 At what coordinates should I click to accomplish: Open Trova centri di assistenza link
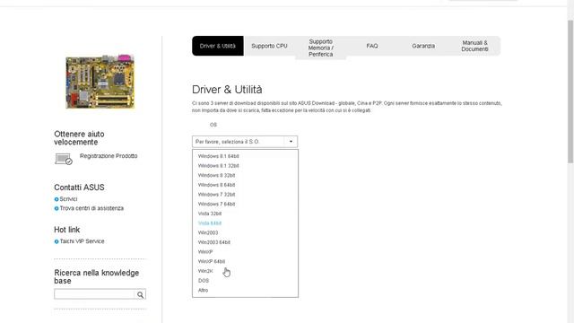(x=91, y=208)
